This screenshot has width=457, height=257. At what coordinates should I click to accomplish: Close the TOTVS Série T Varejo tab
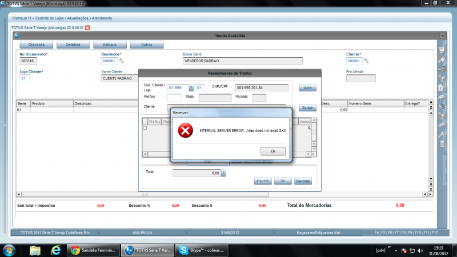pyautogui.click(x=87, y=27)
